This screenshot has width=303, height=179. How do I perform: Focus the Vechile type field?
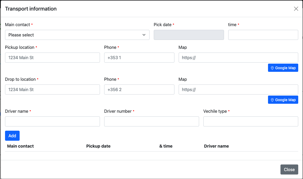[x=251, y=121]
